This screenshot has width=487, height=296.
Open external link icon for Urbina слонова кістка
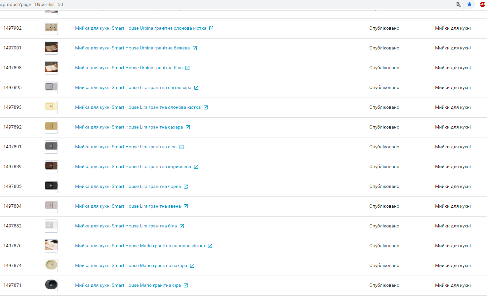(211, 28)
